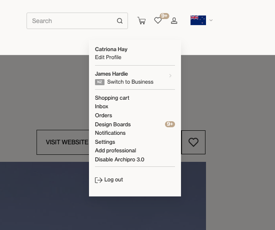The image size is (275, 230).
Task: Toggle Disable Archipro 3.0 option
Action: click(x=119, y=159)
